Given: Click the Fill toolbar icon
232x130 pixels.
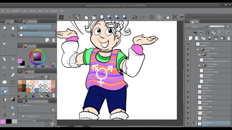Looking at the screenshot, I should (167, 17).
